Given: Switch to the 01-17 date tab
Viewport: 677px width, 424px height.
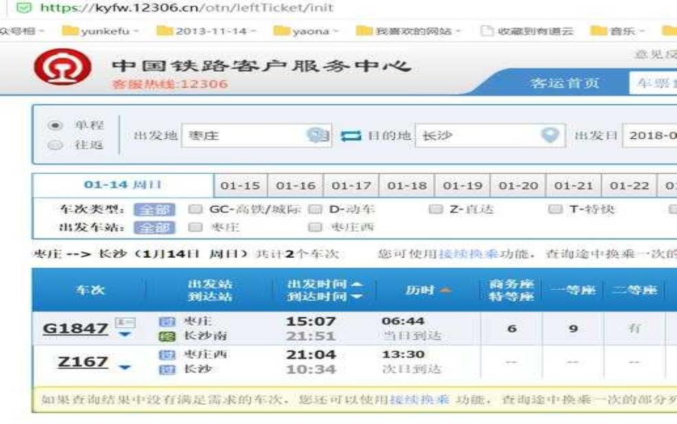Looking at the screenshot, I should pyautogui.click(x=351, y=186).
